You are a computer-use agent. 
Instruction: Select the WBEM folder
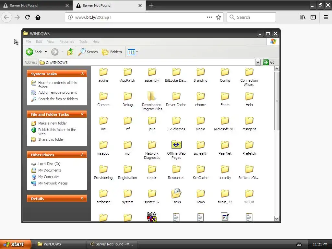tap(249, 194)
